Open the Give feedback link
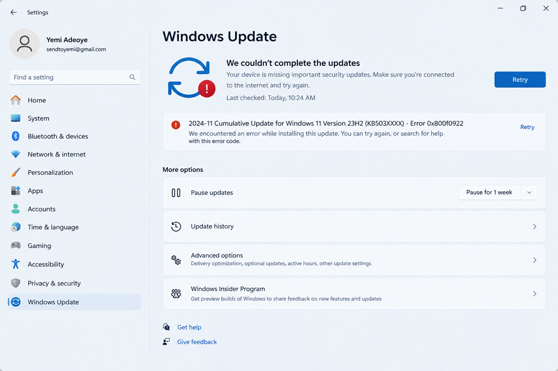 click(x=197, y=342)
